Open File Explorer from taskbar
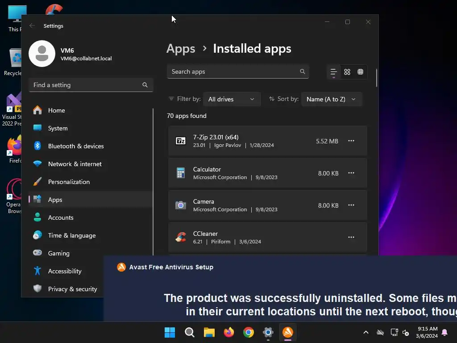 pyautogui.click(x=209, y=332)
